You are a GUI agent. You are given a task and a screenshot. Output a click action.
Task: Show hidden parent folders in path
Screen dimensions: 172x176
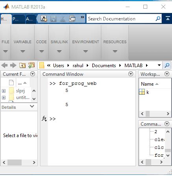tap(49, 65)
